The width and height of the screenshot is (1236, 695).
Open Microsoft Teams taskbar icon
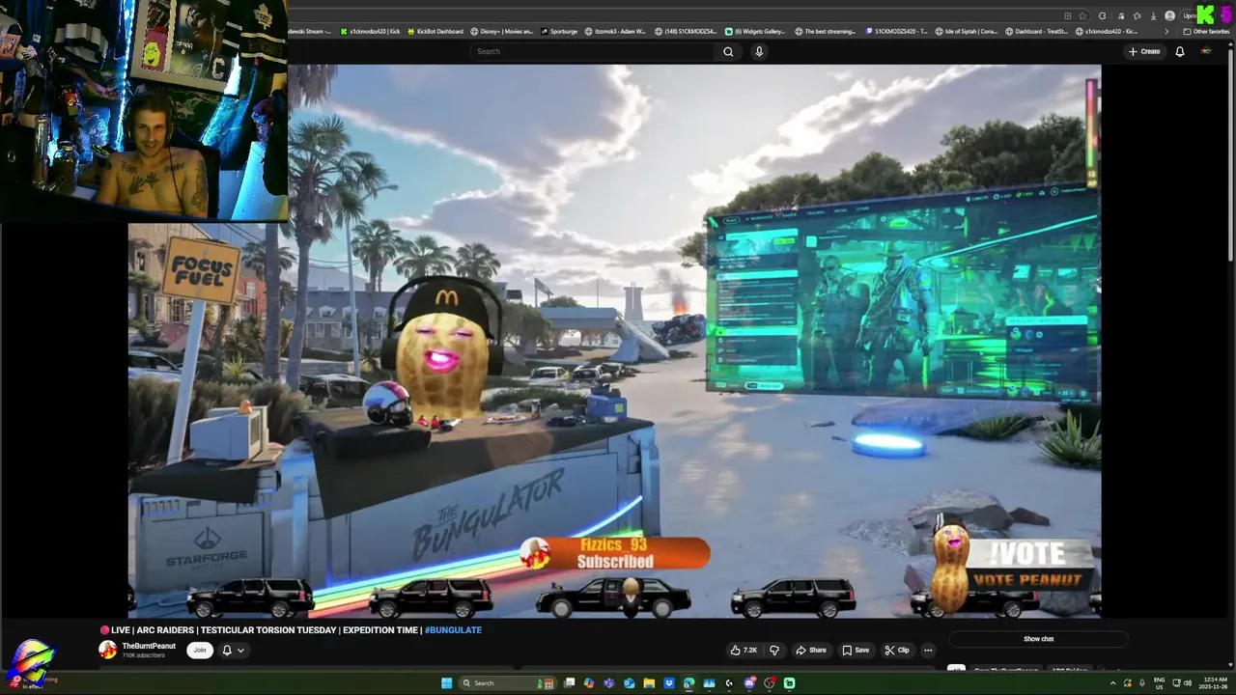pos(608,683)
